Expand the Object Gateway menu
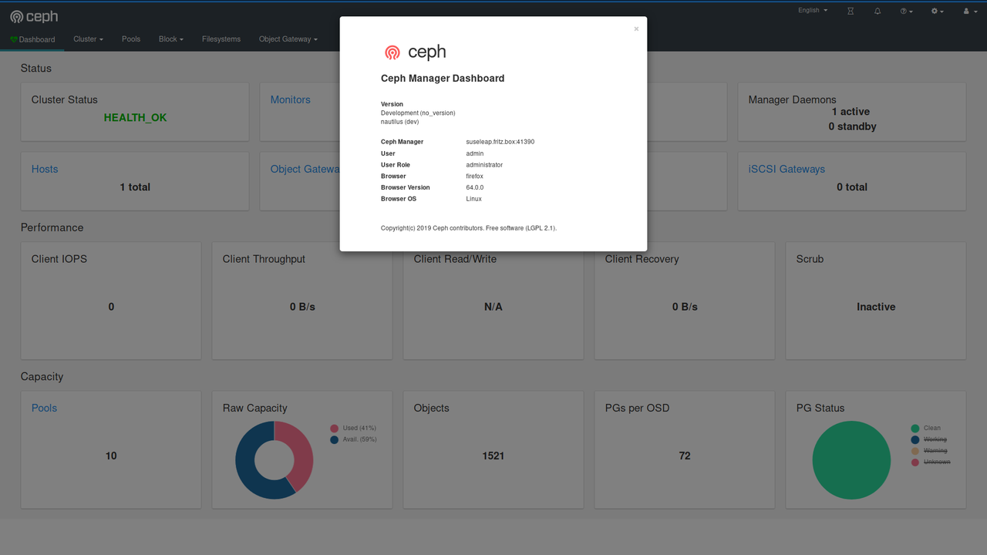Image resolution: width=987 pixels, height=555 pixels. click(x=288, y=39)
